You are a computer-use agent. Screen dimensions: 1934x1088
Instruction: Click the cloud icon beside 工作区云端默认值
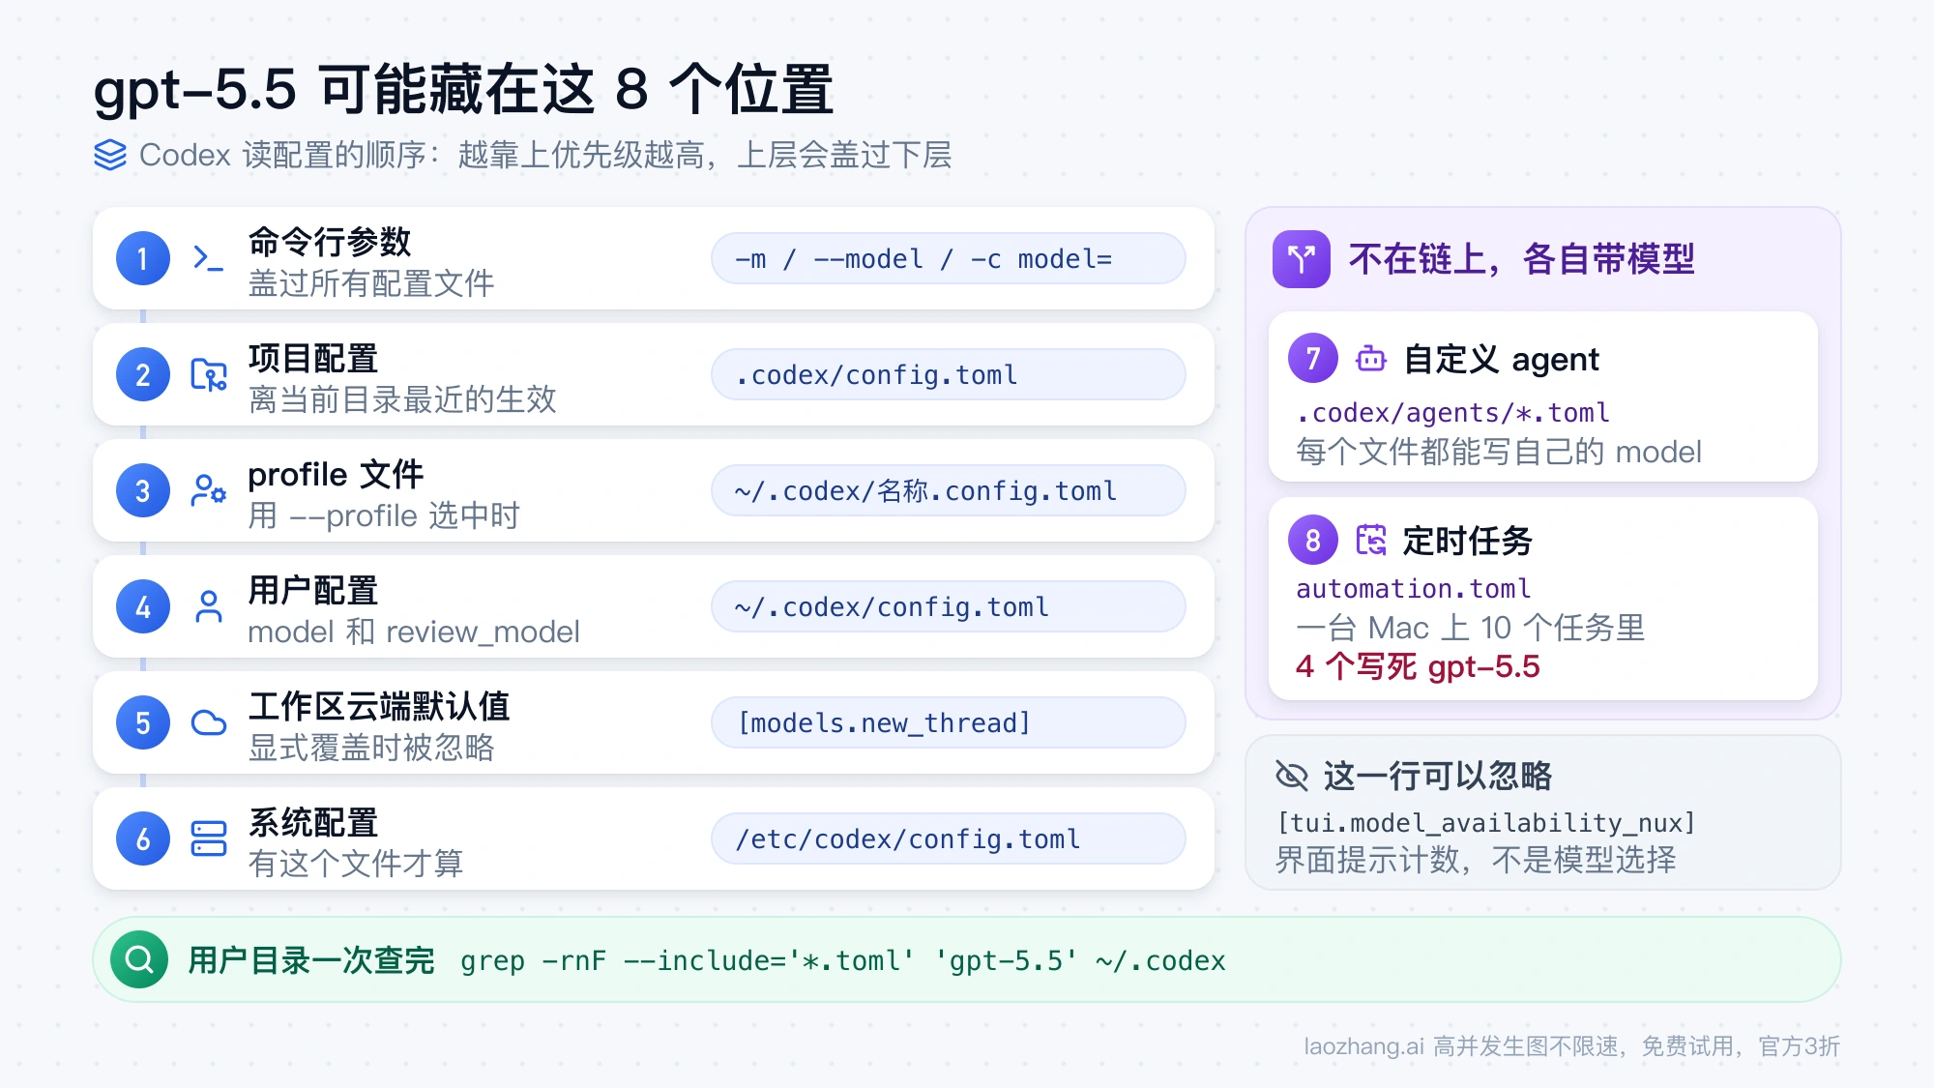tap(208, 722)
